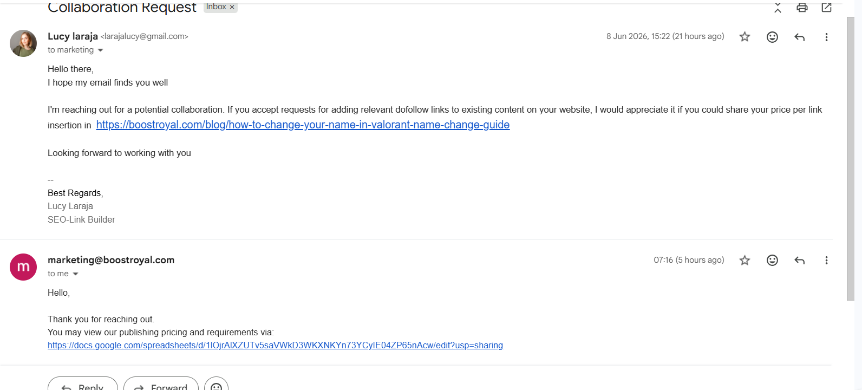The image size is (862, 390).
Task: Click the Forward button at bottom
Action: 161,383
